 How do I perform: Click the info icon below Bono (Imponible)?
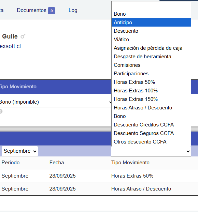coord(1,111)
